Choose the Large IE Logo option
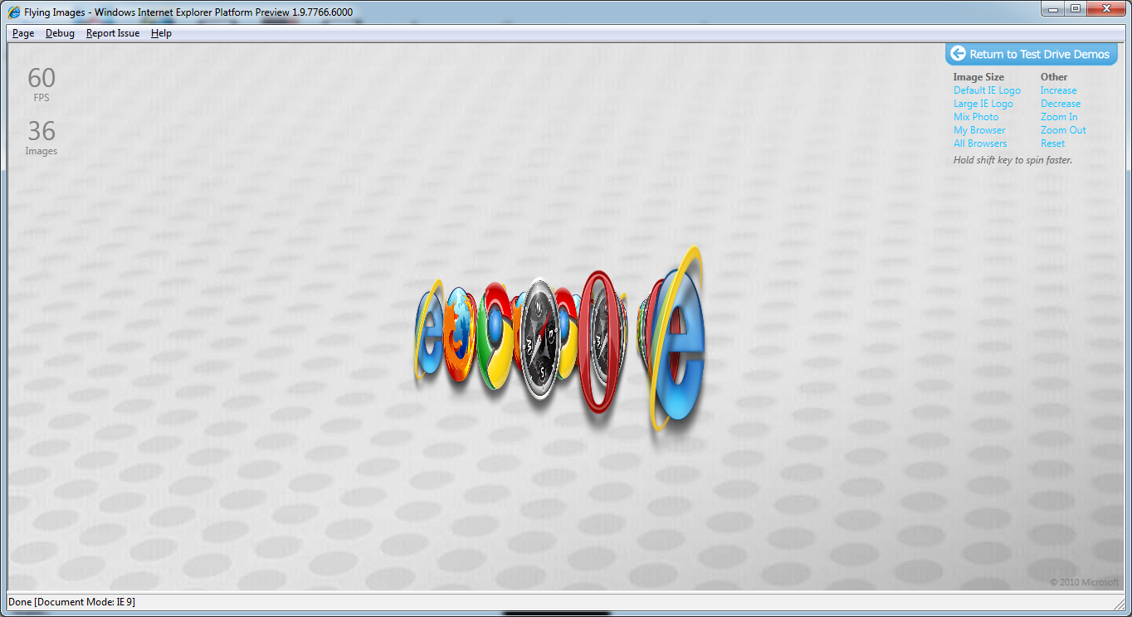This screenshot has width=1132, height=617. click(983, 104)
